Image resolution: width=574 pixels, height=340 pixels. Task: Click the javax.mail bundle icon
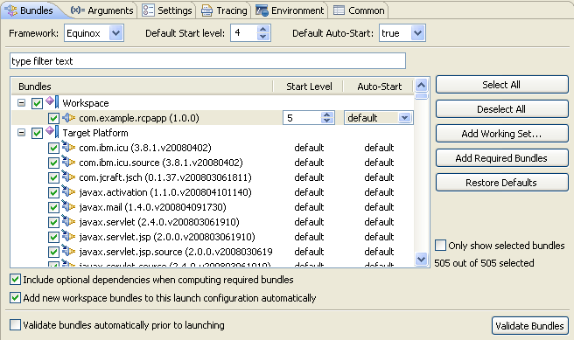coord(68,207)
